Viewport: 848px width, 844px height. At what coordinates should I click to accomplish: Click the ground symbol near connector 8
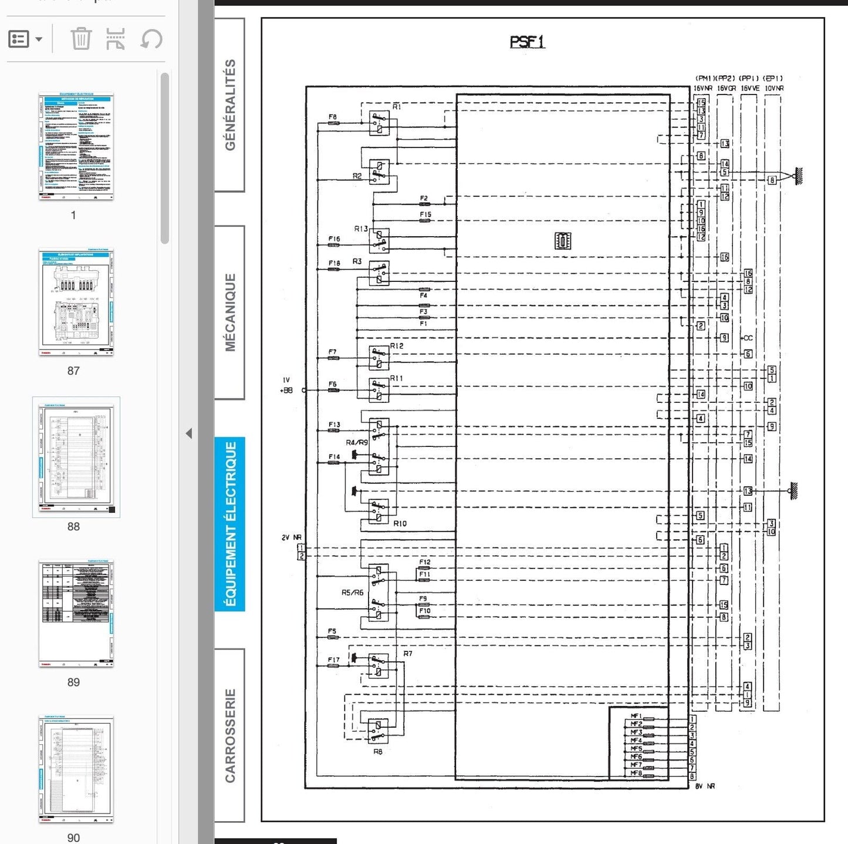(798, 176)
